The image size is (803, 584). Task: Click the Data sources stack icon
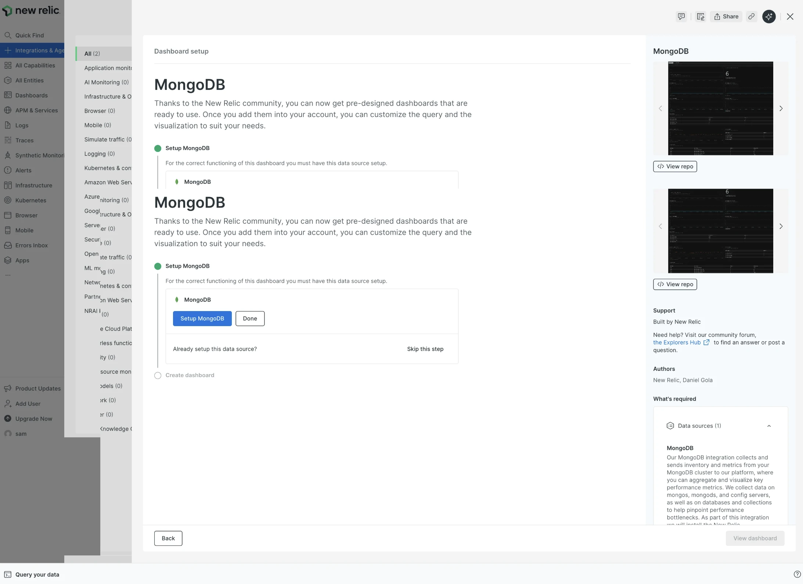click(x=670, y=426)
